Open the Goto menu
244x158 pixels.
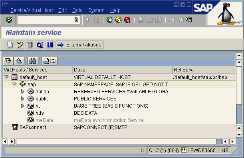(x=77, y=10)
